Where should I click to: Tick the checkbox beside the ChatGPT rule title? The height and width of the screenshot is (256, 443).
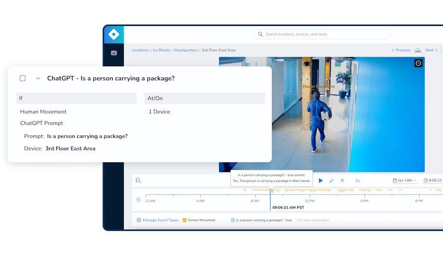pyautogui.click(x=23, y=78)
